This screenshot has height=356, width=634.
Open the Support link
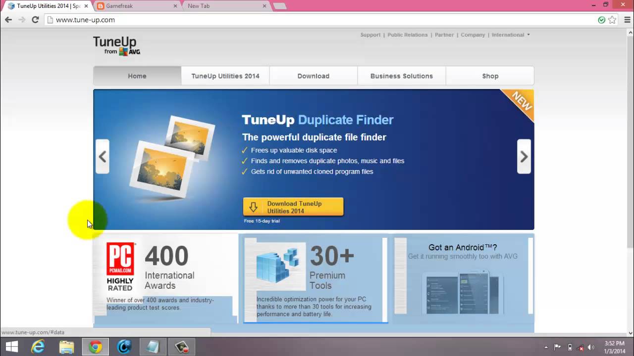pos(370,35)
